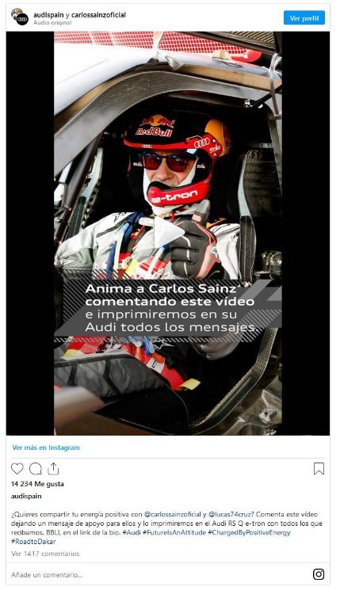Save post with bookmark icon
The width and height of the screenshot is (340, 594).
click(319, 469)
